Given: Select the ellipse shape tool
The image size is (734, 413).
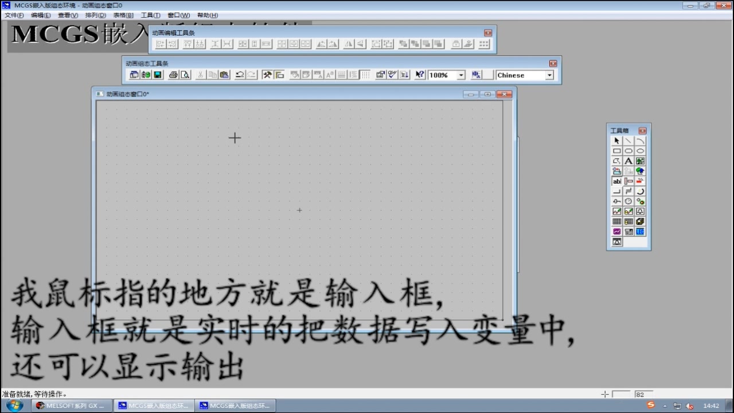Looking at the screenshot, I should (640, 151).
